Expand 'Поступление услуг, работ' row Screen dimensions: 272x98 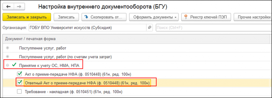coord(7,48)
